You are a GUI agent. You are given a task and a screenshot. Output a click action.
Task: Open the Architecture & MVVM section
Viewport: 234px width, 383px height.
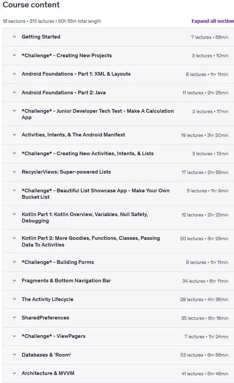click(x=48, y=373)
